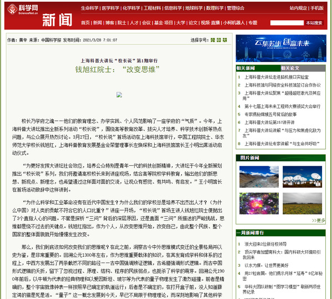This screenshot has width=332, height=299.
Task: Open the 人才 nav item
Action: pos(134,23)
